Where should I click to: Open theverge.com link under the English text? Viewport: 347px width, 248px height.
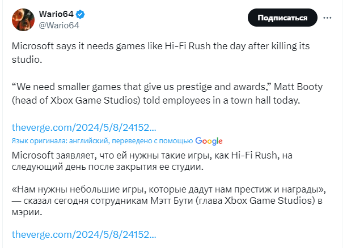click(x=83, y=127)
